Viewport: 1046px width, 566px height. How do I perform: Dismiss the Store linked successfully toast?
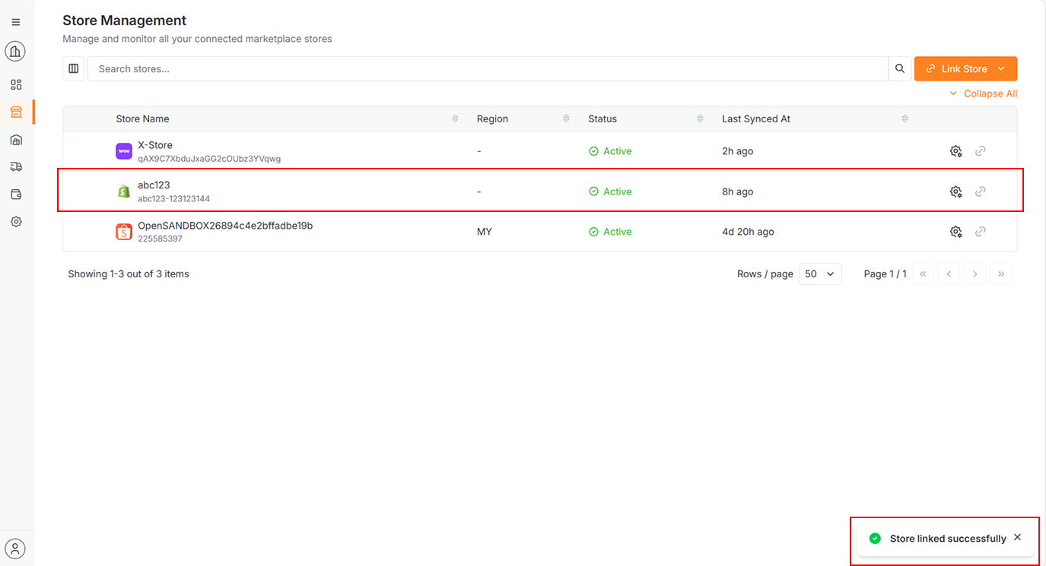tap(1017, 537)
